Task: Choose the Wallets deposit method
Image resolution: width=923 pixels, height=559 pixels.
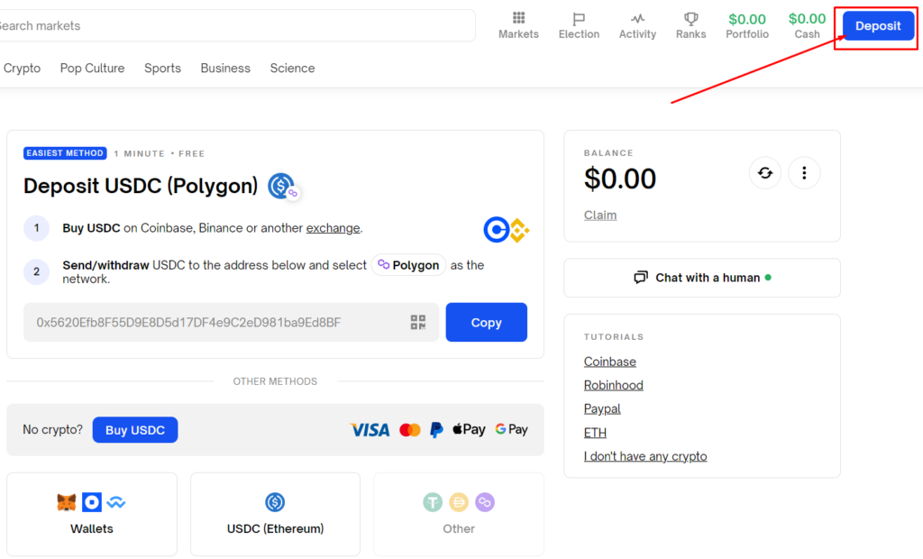Action: pos(92,514)
